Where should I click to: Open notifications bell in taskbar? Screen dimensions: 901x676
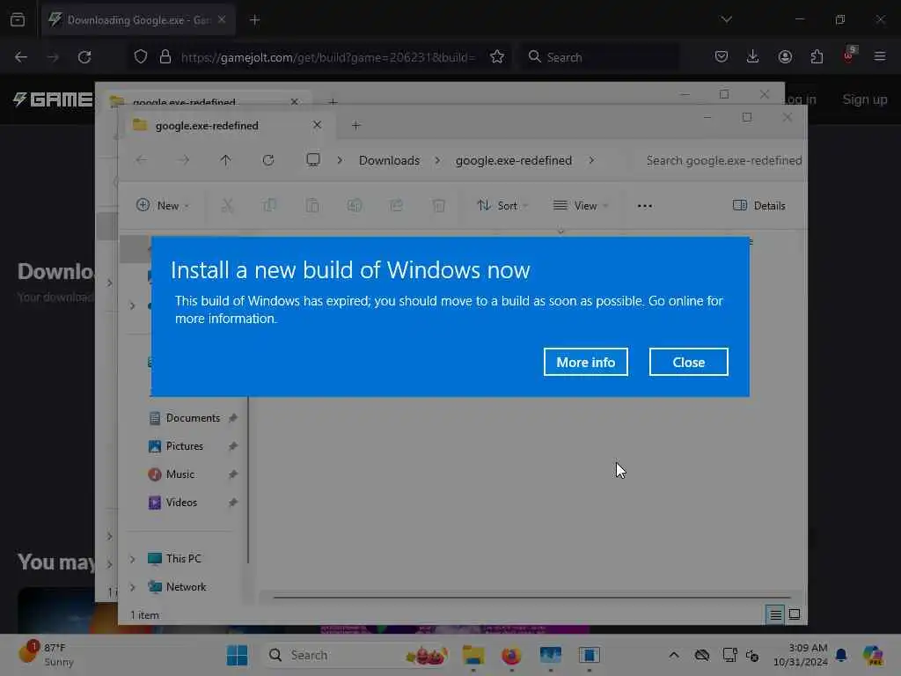click(x=841, y=655)
